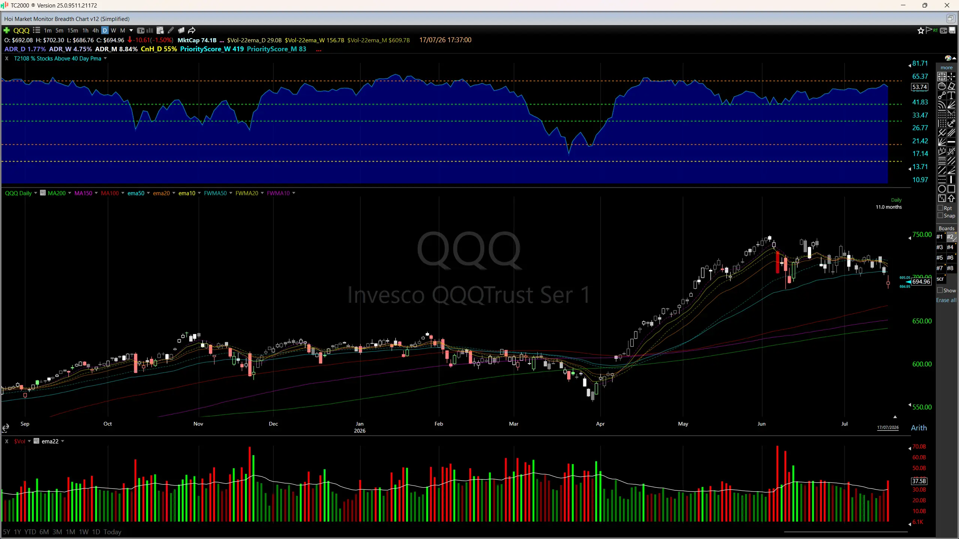Image resolution: width=959 pixels, height=539 pixels.
Task: Click Erase all drawings
Action: [946, 300]
